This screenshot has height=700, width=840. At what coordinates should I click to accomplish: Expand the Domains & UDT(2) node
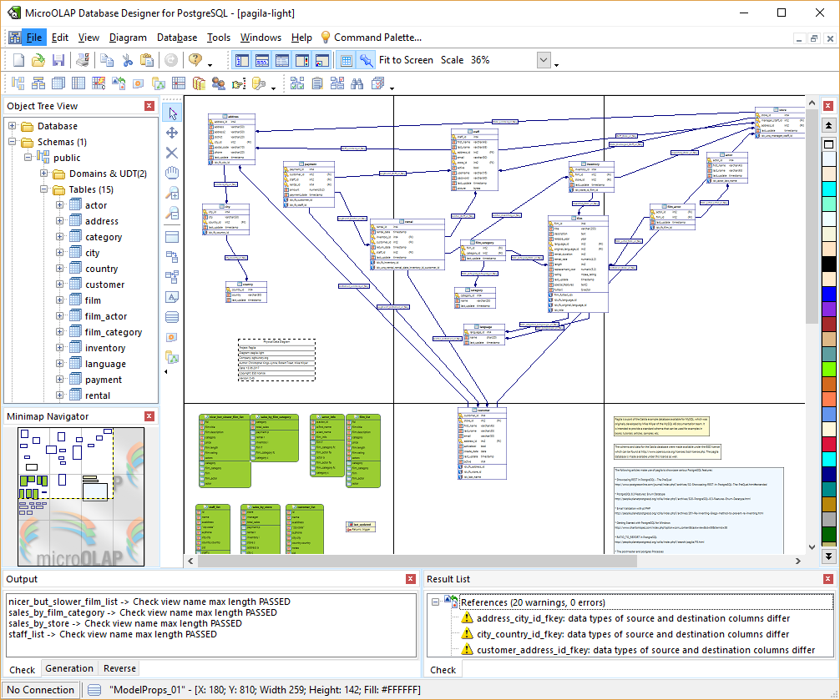coord(44,174)
